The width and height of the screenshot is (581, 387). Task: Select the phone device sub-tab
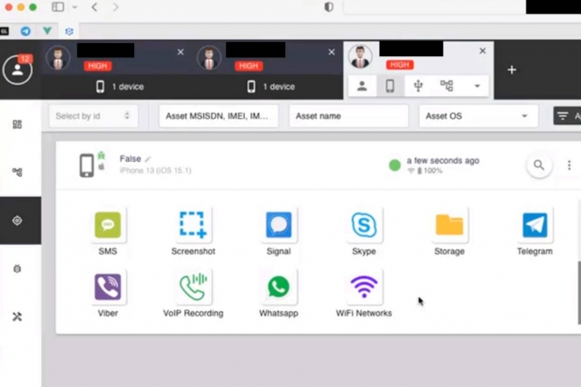(391, 86)
